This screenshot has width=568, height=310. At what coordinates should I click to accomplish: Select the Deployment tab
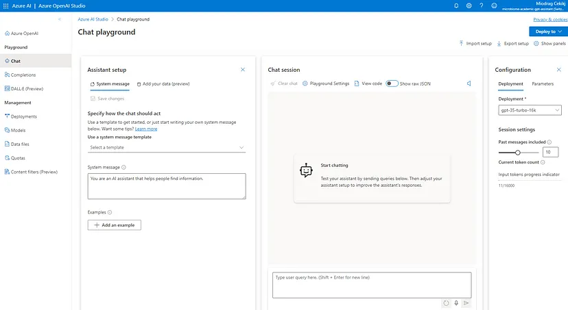coord(511,83)
